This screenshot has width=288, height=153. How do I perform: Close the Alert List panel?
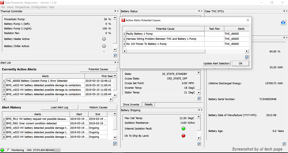click(118, 62)
